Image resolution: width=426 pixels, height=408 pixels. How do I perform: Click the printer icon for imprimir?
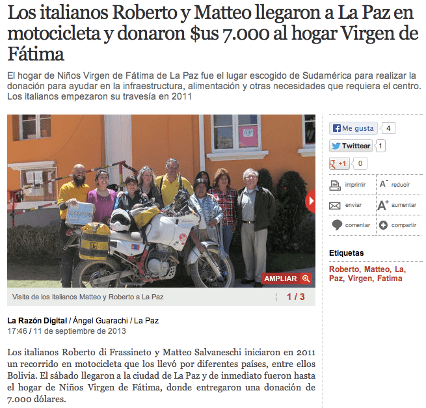[335, 185]
